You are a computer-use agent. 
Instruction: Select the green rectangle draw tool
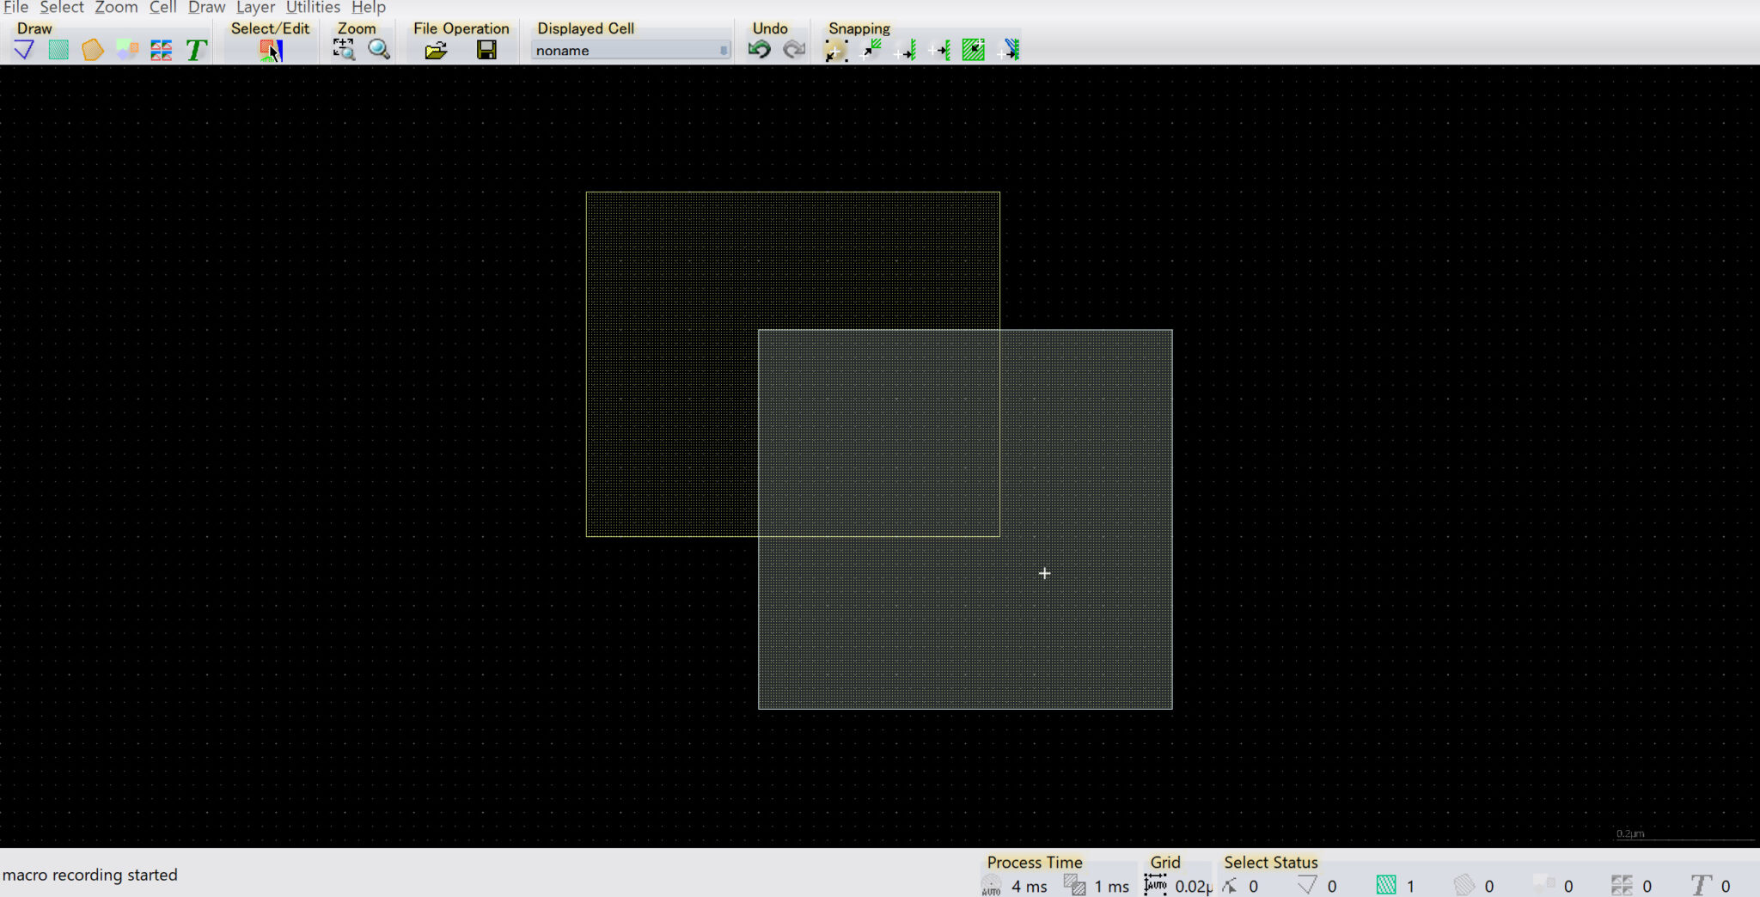(x=58, y=50)
